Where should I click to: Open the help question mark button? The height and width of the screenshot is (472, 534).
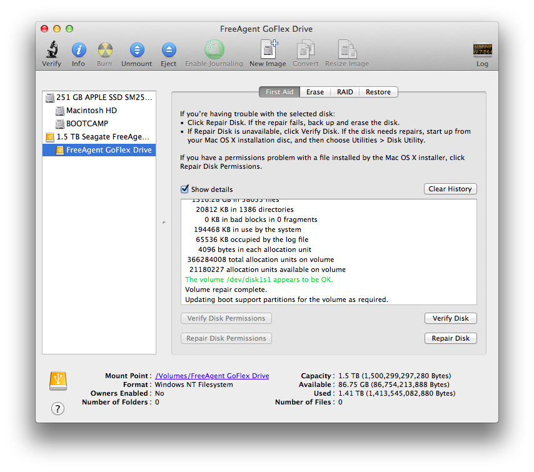[58, 408]
